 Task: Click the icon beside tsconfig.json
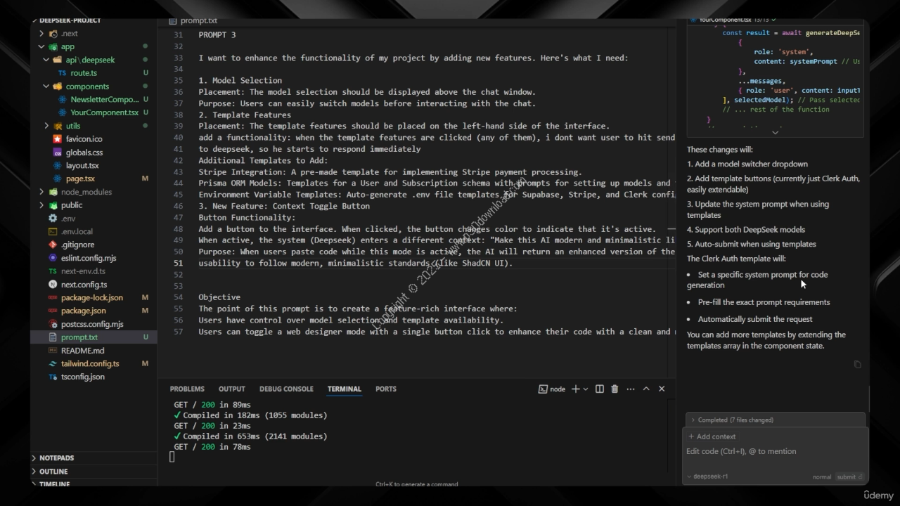pyautogui.click(x=53, y=377)
